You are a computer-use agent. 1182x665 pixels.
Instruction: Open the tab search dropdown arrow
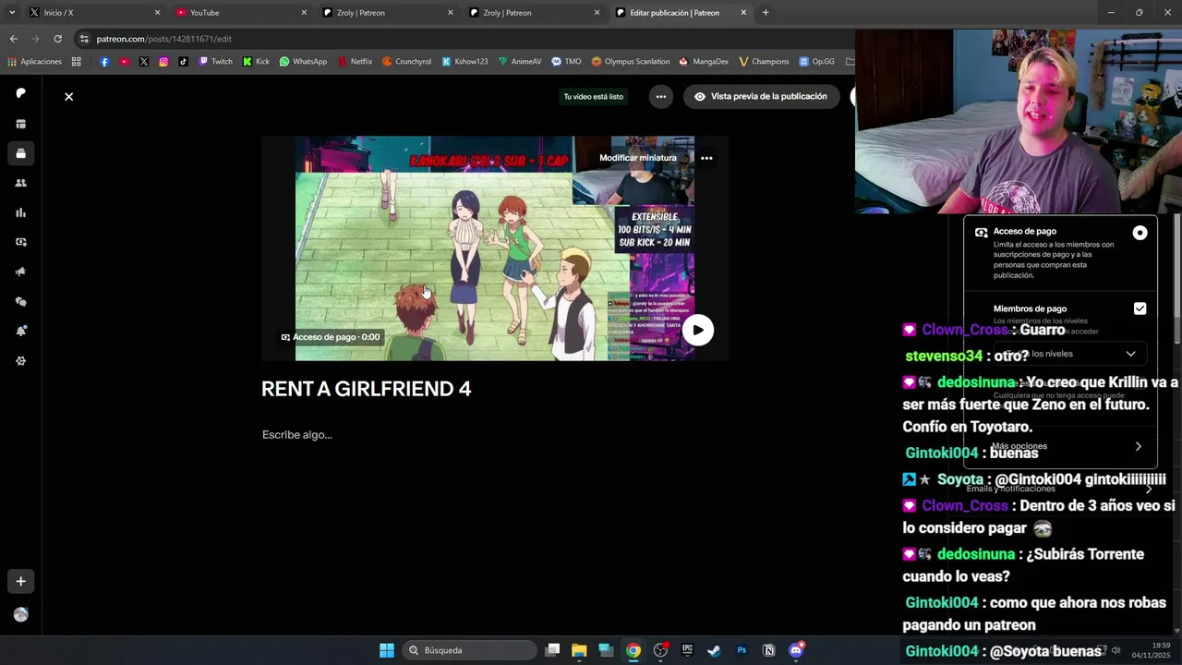(12, 13)
